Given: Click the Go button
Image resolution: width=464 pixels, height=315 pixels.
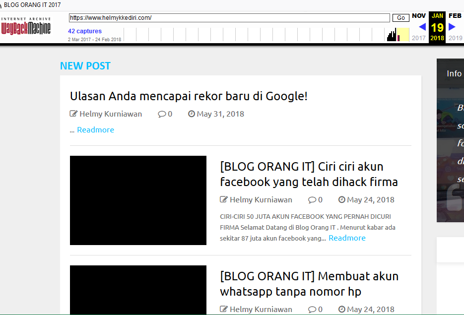Looking at the screenshot, I should (x=400, y=18).
